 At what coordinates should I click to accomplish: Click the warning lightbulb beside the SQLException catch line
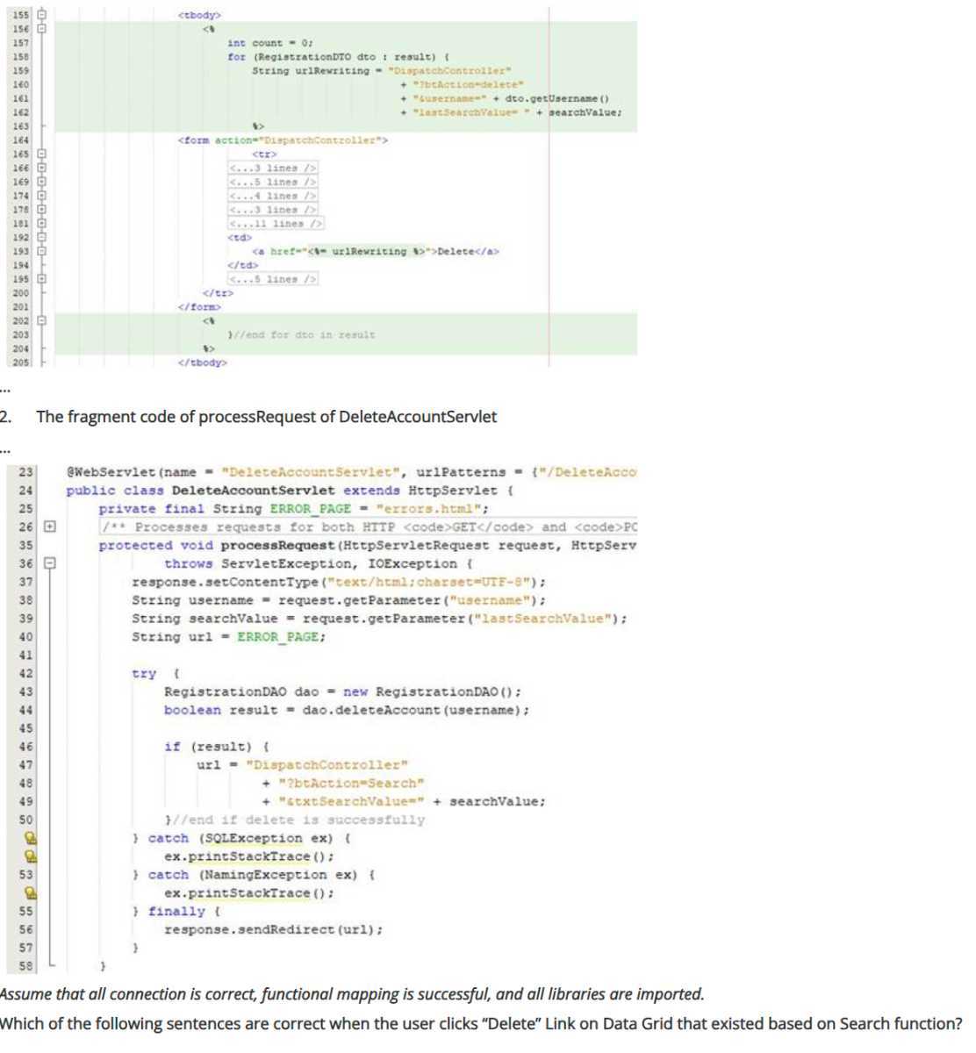click(x=29, y=839)
